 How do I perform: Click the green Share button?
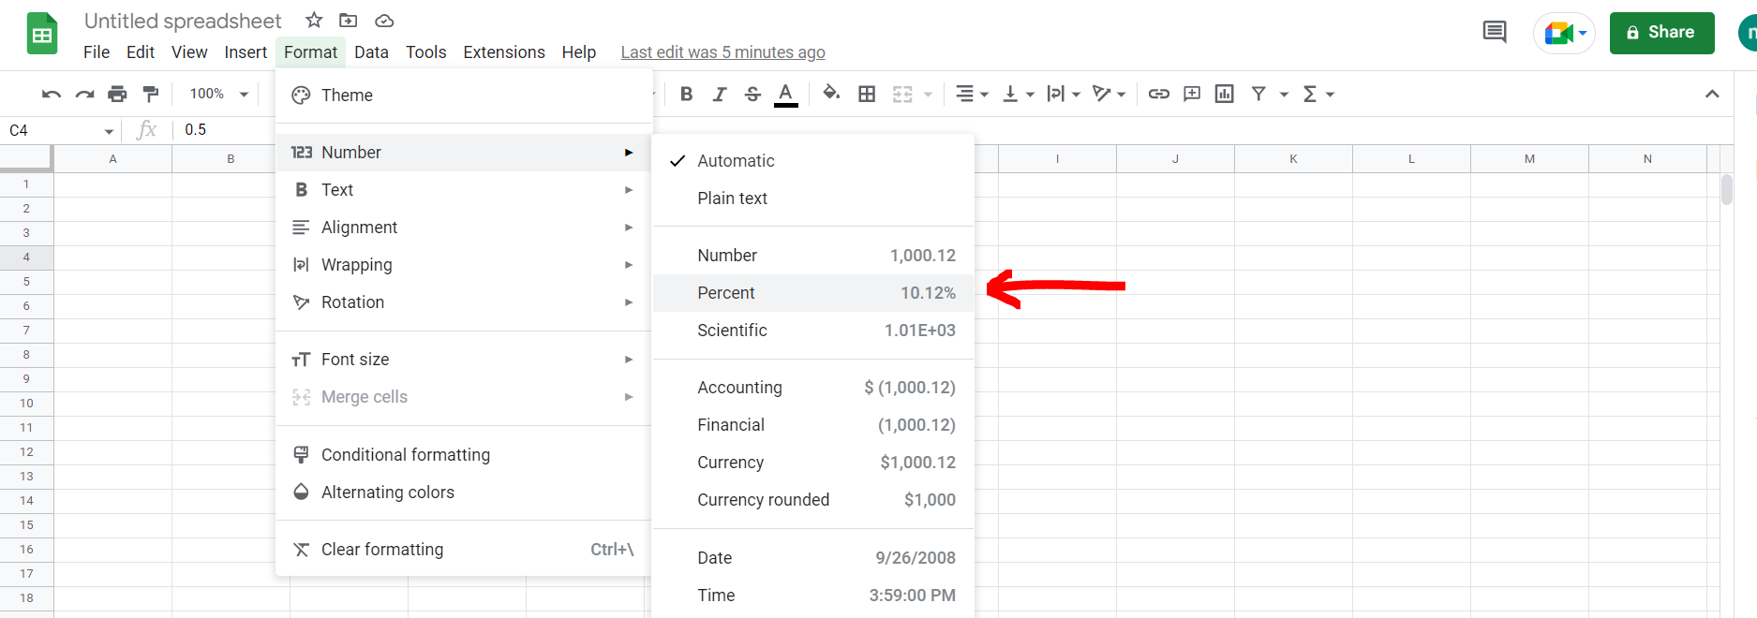[x=1661, y=33]
